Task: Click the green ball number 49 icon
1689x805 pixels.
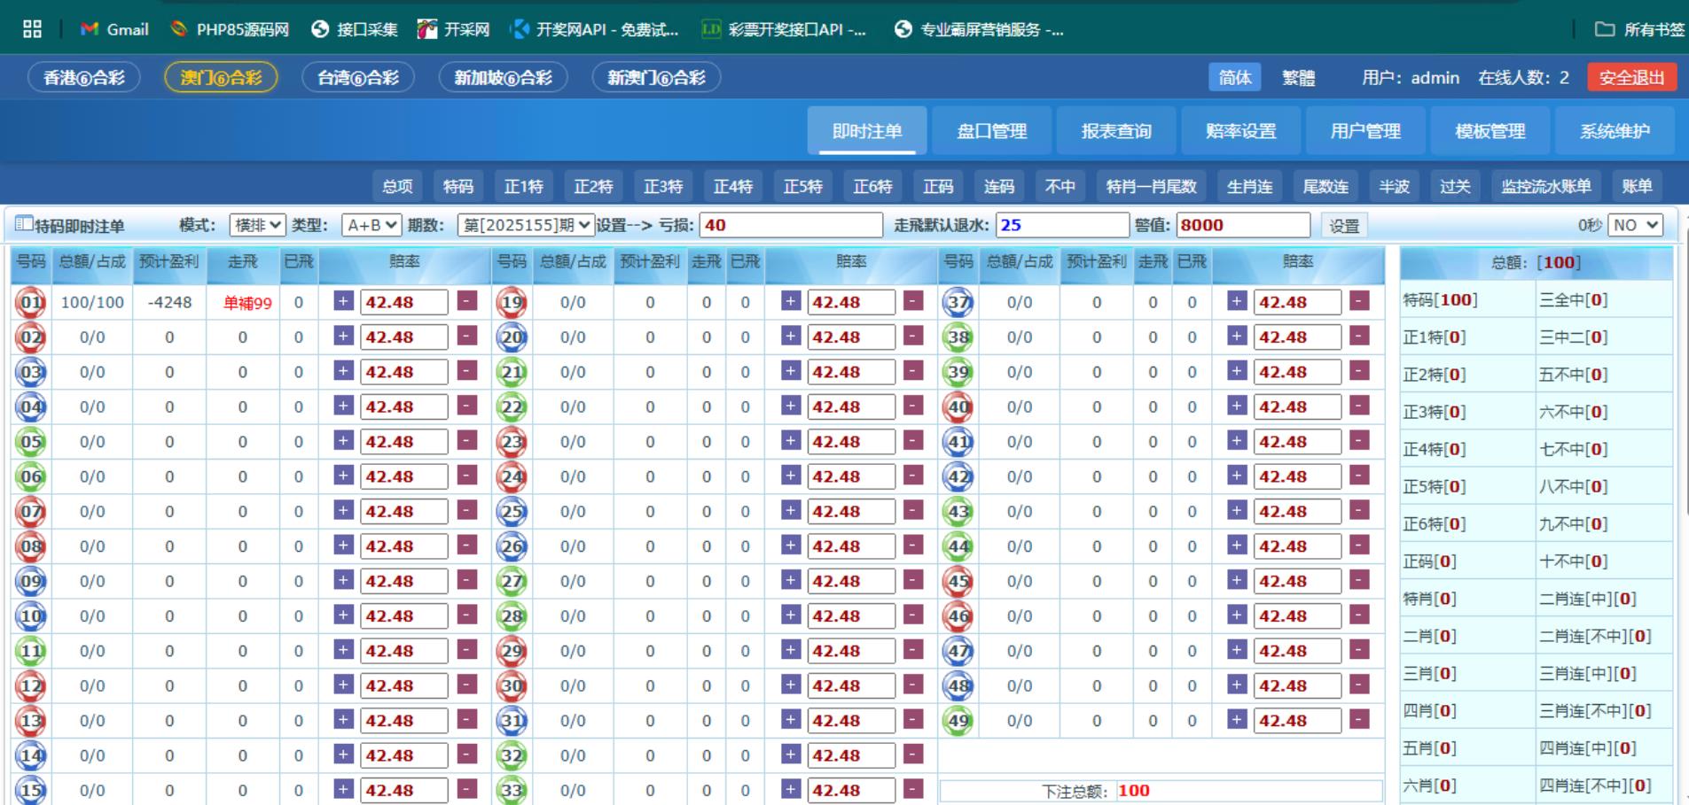Action: (x=958, y=721)
